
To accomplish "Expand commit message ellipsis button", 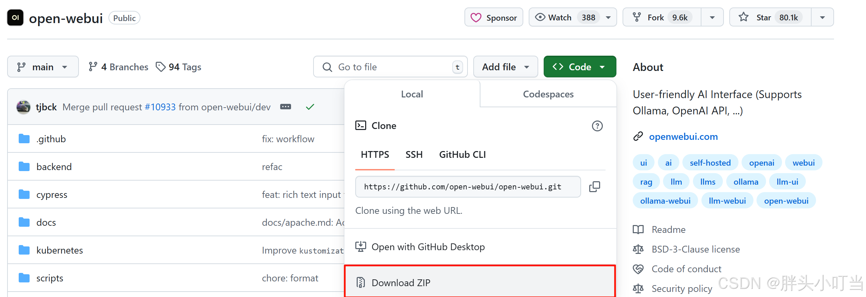I will pos(286,107).
